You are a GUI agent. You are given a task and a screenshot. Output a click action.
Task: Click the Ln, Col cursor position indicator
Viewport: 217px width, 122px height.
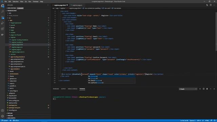[184, 121]
